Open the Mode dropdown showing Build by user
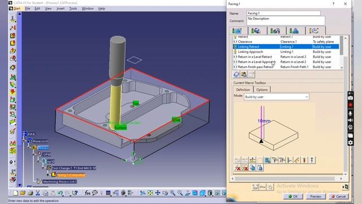 click(277, 97)
